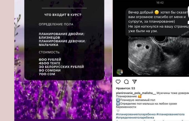The height and width of the screenshot is (121, 189).
Task: Open planirovanie_pola_malisha__ profile username
Action: (136, 93)
